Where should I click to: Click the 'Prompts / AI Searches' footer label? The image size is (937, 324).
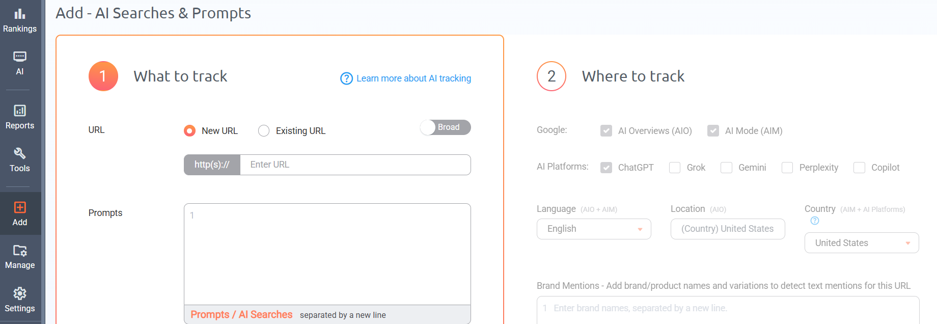[241, 315]
